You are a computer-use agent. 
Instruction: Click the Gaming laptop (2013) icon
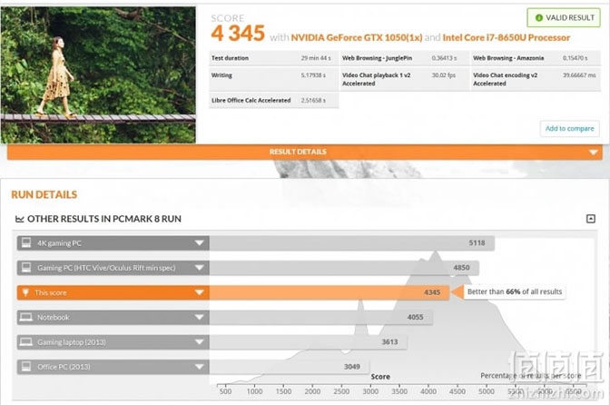pyautogui.click(x=26, y=342)
